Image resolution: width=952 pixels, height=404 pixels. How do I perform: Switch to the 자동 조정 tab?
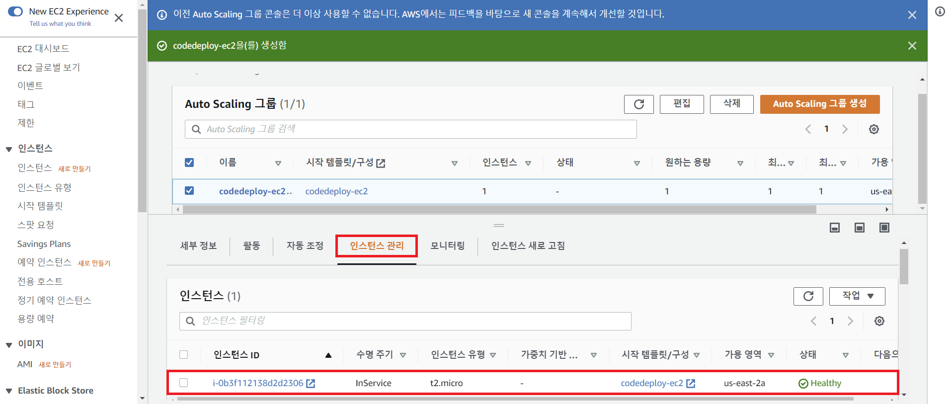[305, 246]
